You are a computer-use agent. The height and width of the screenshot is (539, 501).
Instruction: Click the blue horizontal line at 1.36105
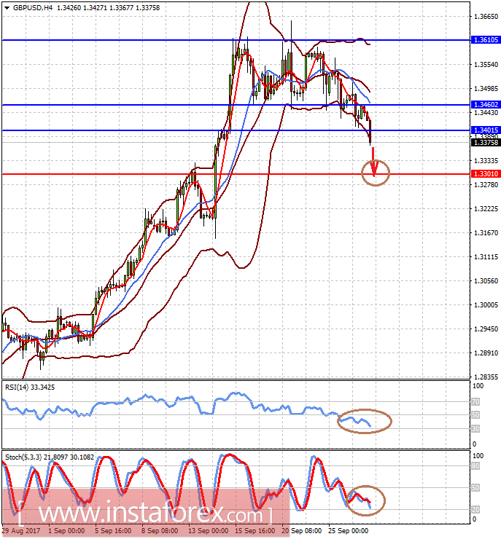[236, 40]
